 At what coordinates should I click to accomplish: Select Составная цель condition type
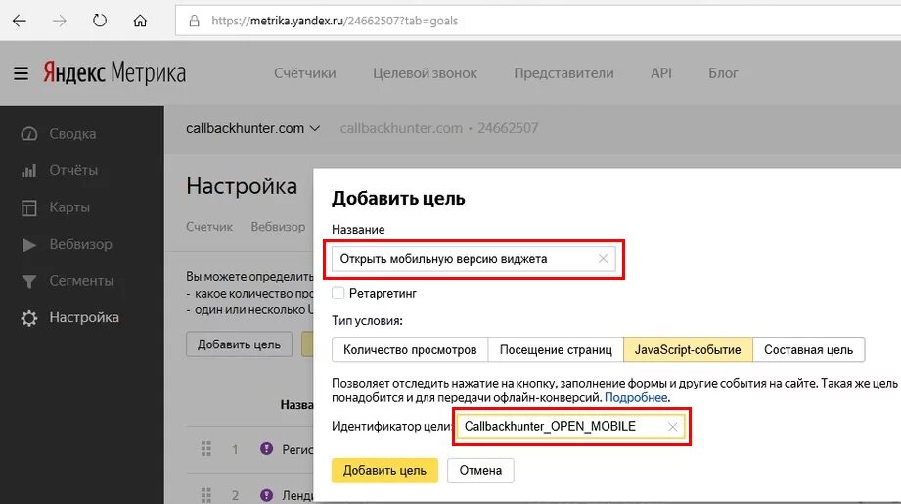[x=808, y=350]
